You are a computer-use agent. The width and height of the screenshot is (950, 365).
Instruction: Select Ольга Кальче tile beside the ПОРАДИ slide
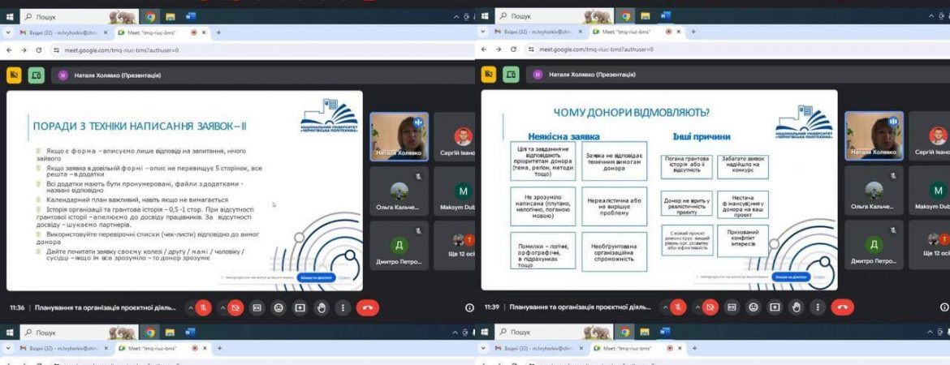pos(399,190)
